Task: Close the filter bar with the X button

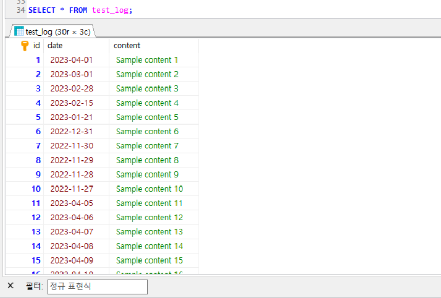Action: click(x=10, y=286)
